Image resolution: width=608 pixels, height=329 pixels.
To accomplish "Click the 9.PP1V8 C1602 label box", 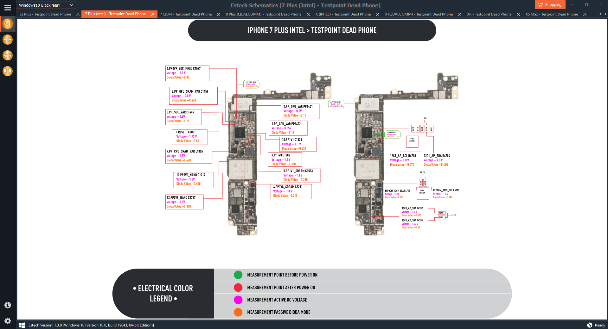I will tap(285, 160).
